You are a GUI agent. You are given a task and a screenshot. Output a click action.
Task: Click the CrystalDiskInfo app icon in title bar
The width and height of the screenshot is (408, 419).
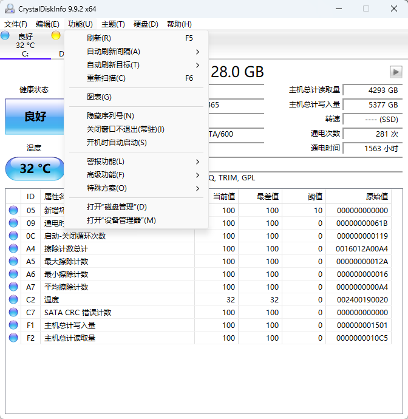9,9
